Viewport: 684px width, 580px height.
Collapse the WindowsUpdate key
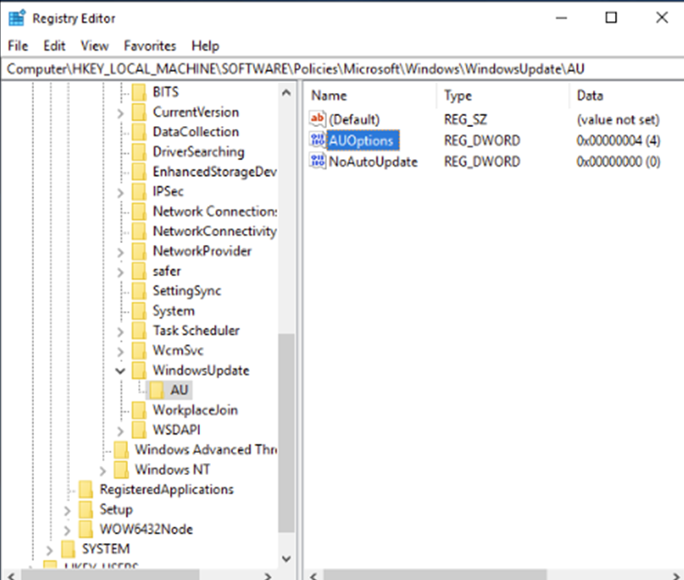[121, 371]
